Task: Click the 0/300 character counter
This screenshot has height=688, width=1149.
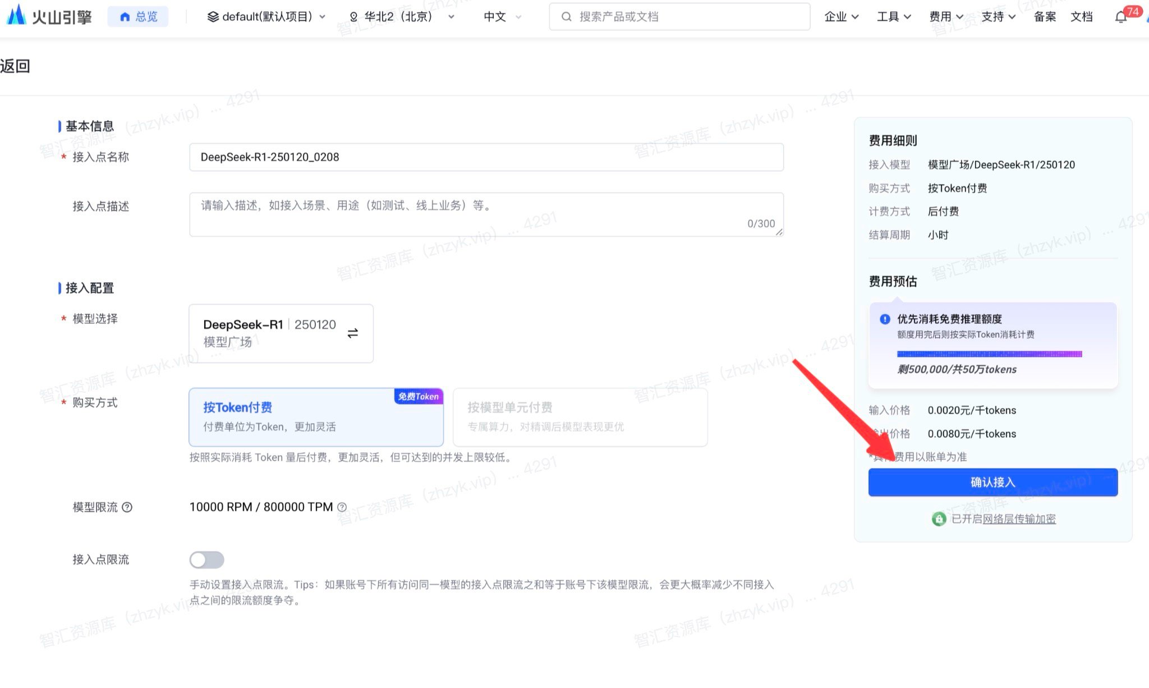Action: click(761, 223)
